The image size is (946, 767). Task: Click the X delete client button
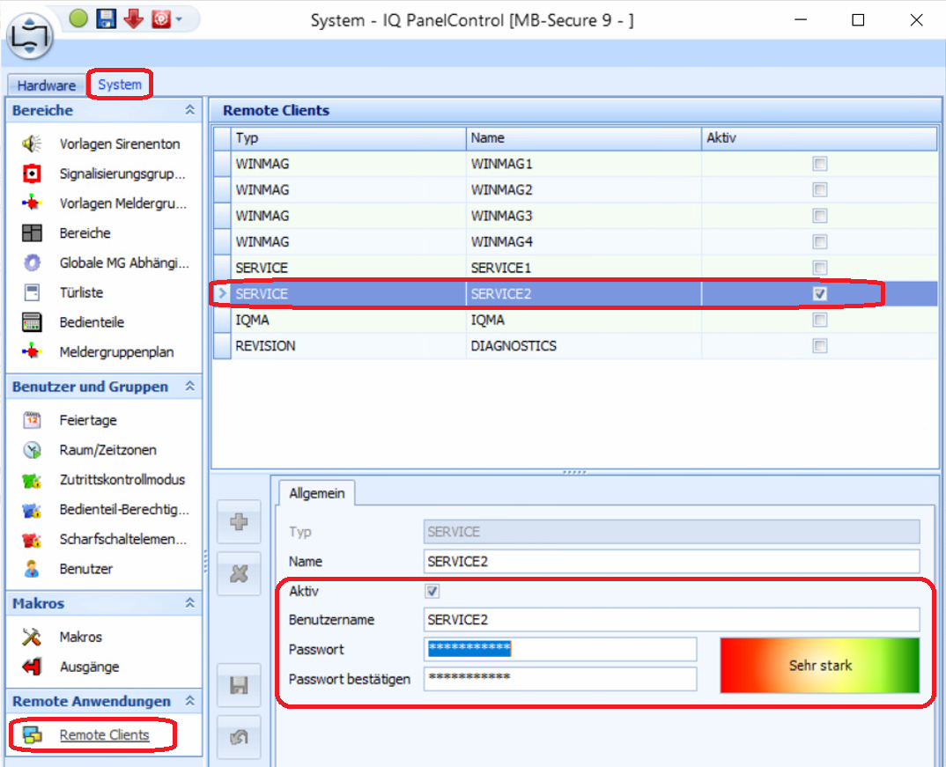point(239,573)
